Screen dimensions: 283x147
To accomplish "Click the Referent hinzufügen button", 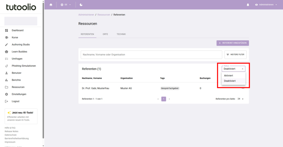I will 233,43.
